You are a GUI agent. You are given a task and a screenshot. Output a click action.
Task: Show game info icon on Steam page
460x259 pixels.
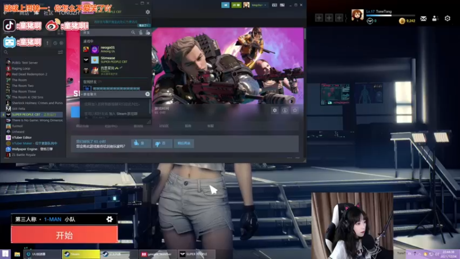tap(285, 111)
